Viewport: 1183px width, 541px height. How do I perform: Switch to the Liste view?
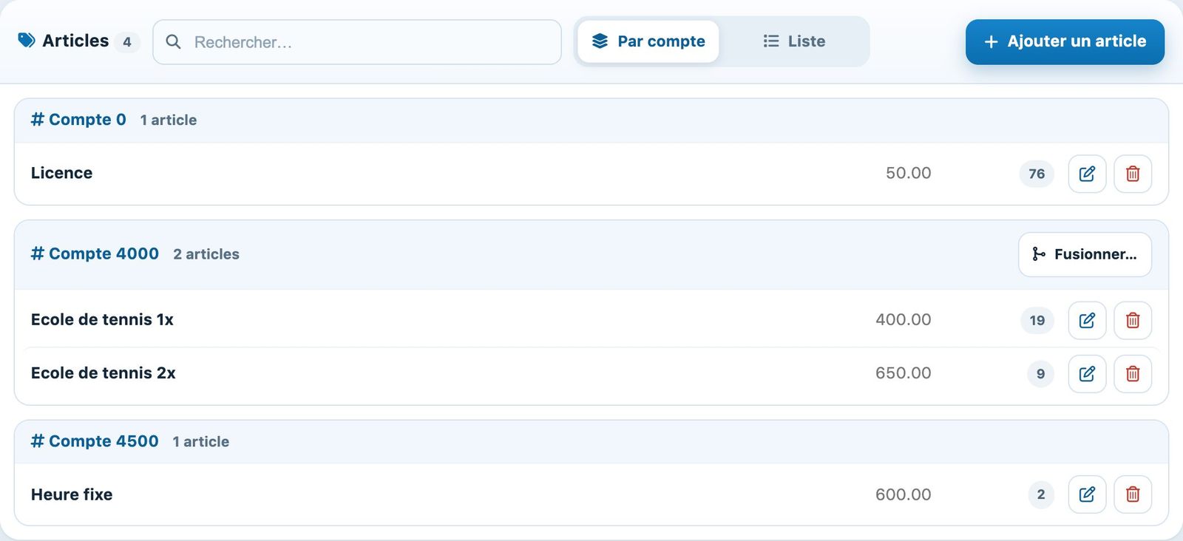[x=794, y=41]
